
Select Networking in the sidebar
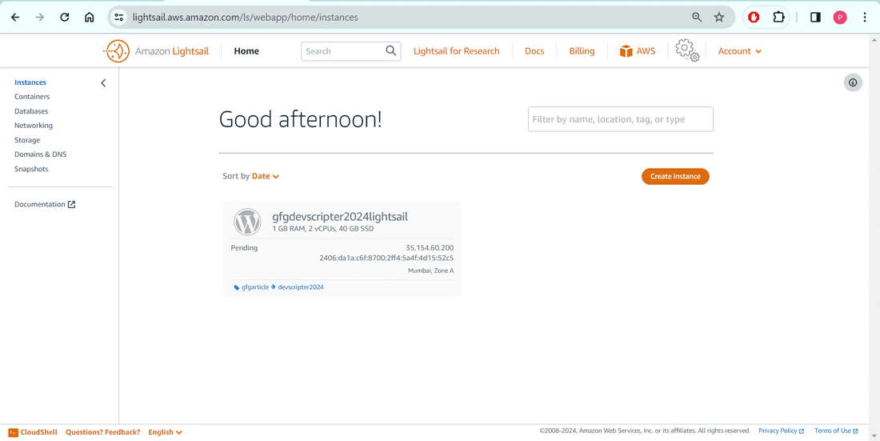tap(34, 126)
